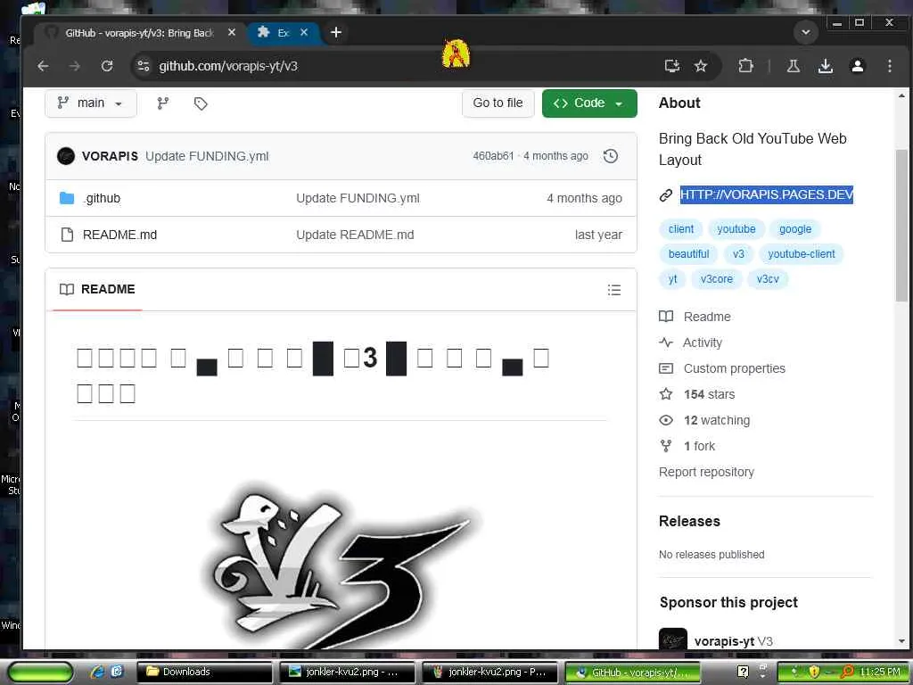Open the Extensions puzzle icon
The width and height of the screenshot is (913, 685).
click(745, 66)
